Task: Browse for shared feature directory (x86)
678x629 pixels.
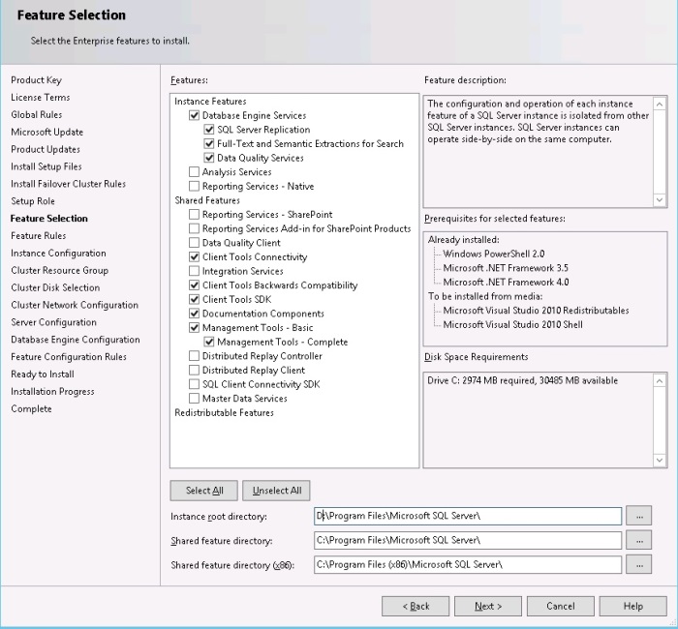Action: point(638,564)
